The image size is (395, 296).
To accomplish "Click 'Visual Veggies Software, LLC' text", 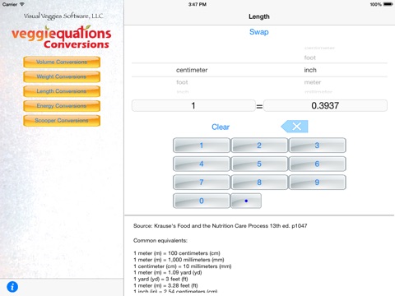I will pos(63,16).
